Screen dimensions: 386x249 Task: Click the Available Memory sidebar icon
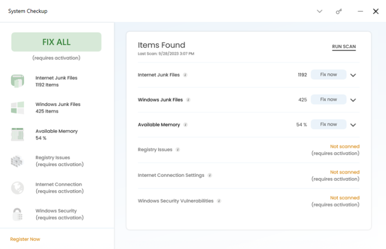click(18, 134)
